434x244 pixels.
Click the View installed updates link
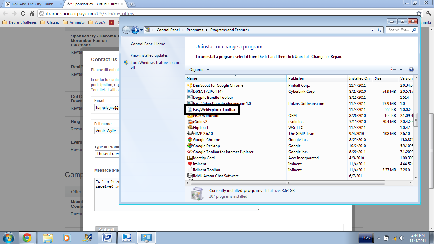pyautogui.click(x=149, y=55)
